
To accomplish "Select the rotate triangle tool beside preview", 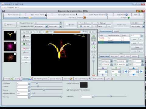I will [94, 43].
